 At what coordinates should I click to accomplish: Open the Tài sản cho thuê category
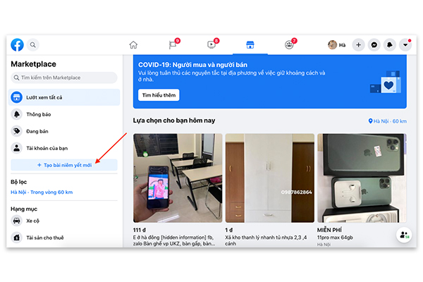click(64, 238)
